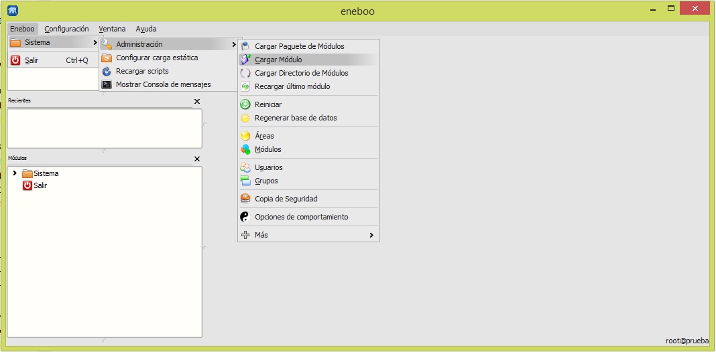716x352 pixels.
Task: Click the Cargar Directorio de Módulos icon
Action: point(245,73)
